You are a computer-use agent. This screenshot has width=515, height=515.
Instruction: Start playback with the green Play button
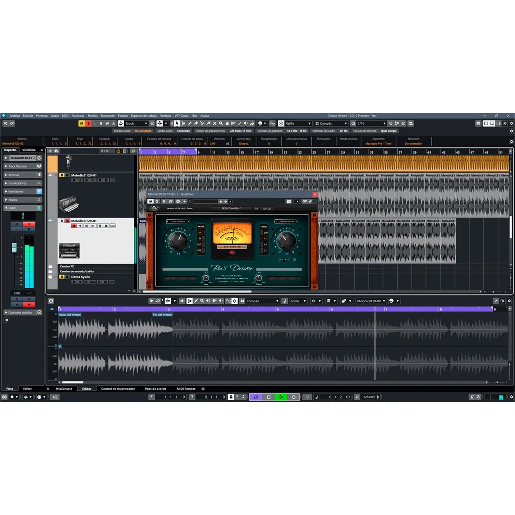[281, 397]
